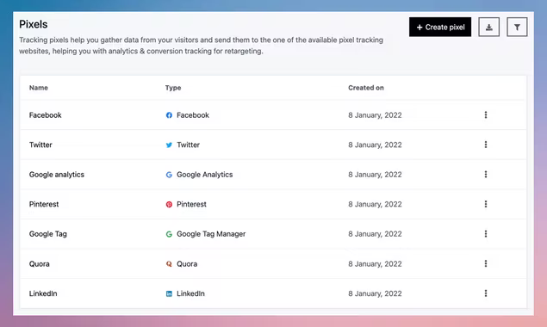This screenshot has height=327, width=547.
Task: Click the Type column header
Action: pyautogui.click(x=173, y=88)
